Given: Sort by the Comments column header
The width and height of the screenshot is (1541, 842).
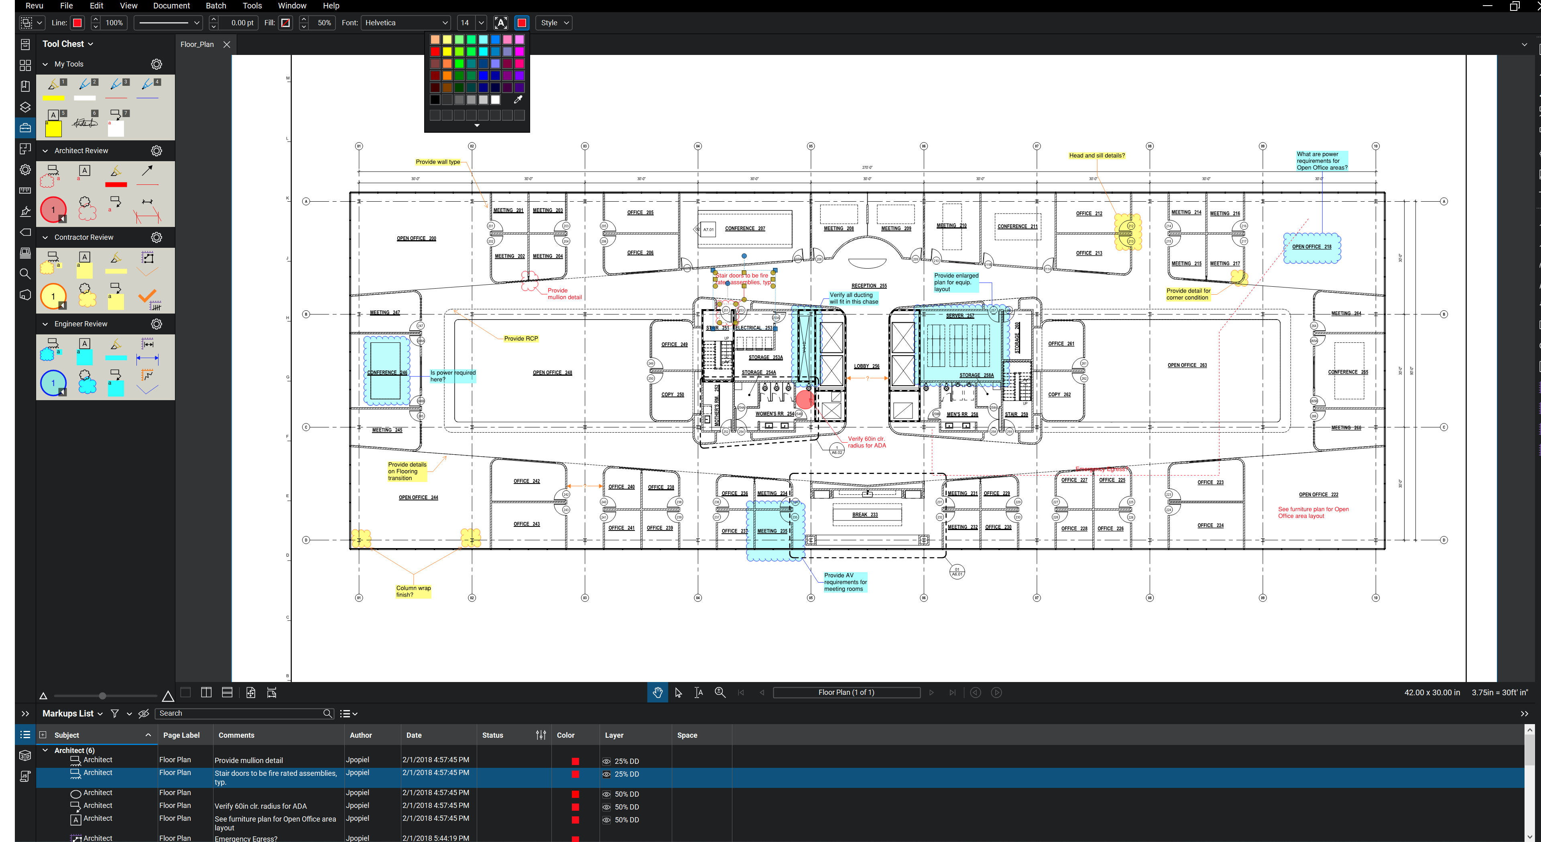Looking at the screenshot, I should point(236,736).
